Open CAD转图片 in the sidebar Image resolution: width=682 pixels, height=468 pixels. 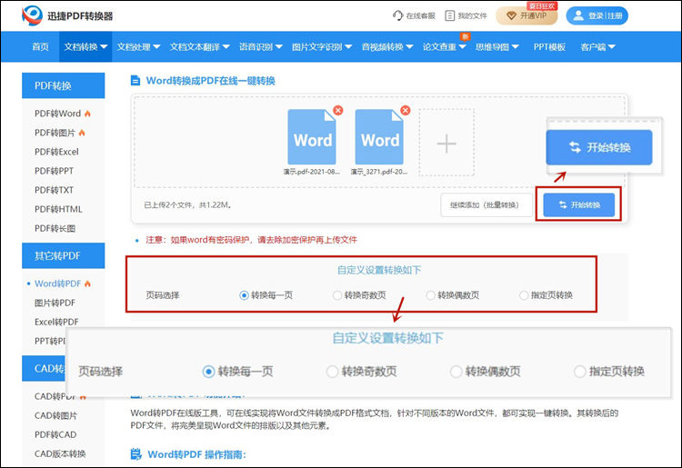pyautogui.click(x=55, y=415)
